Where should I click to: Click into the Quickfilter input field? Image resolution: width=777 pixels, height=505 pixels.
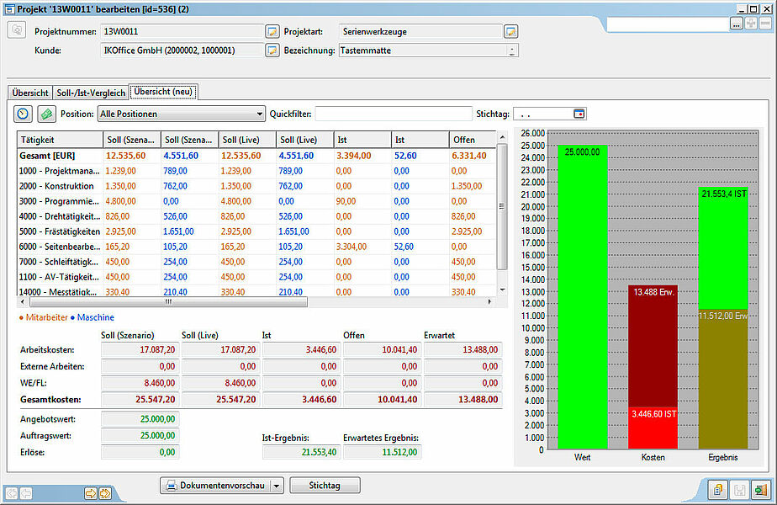394,114
